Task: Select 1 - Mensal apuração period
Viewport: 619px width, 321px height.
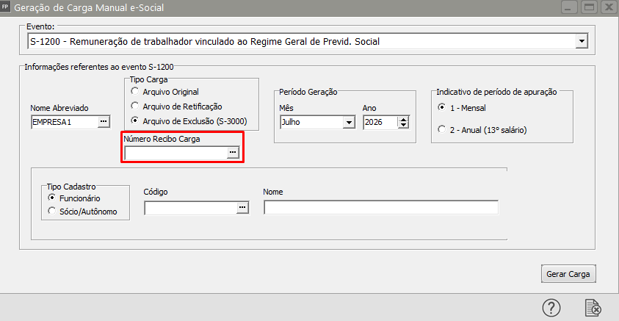Action: click(x=441, y=107)
